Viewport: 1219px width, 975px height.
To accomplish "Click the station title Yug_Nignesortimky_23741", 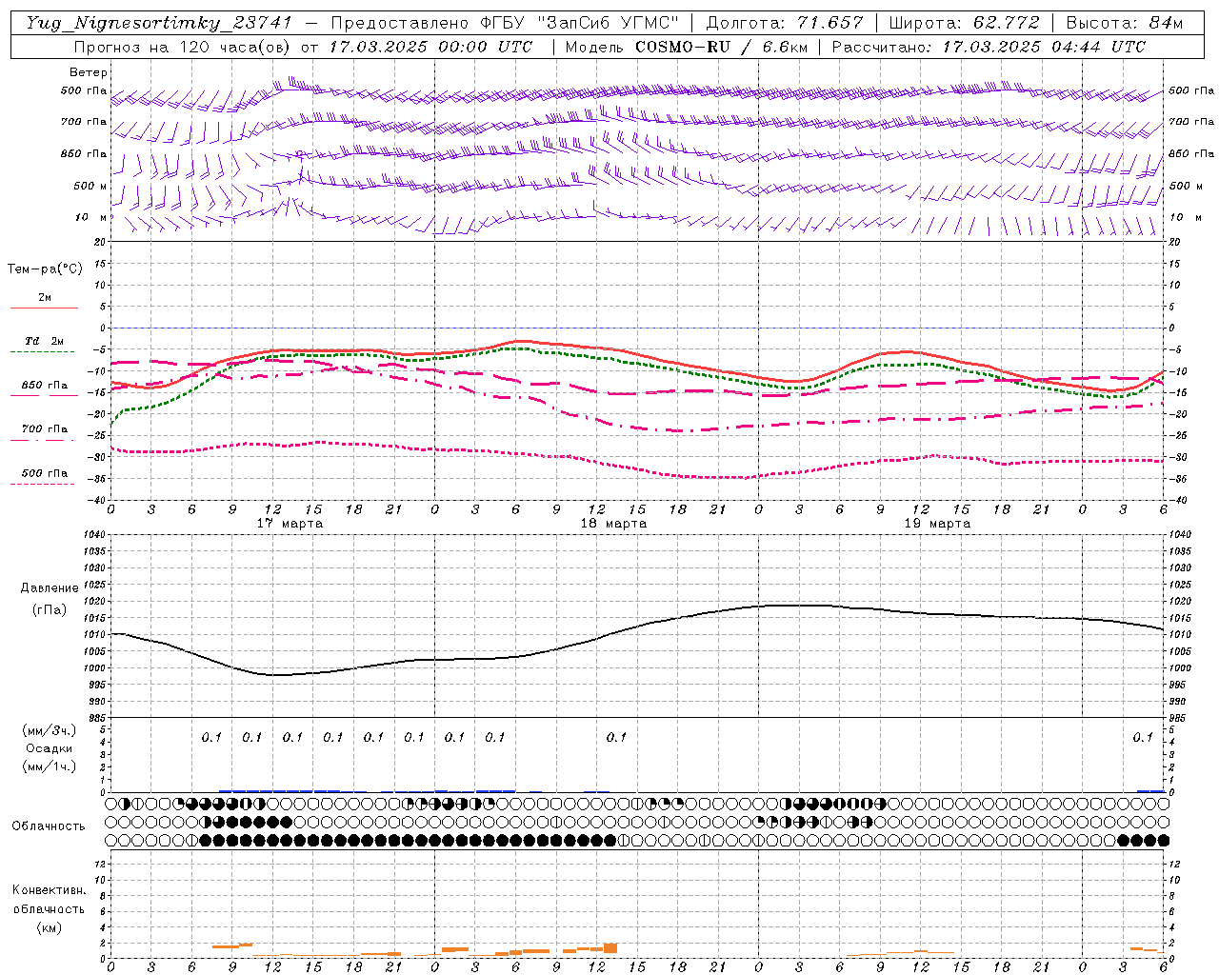I will click(158, 23).
